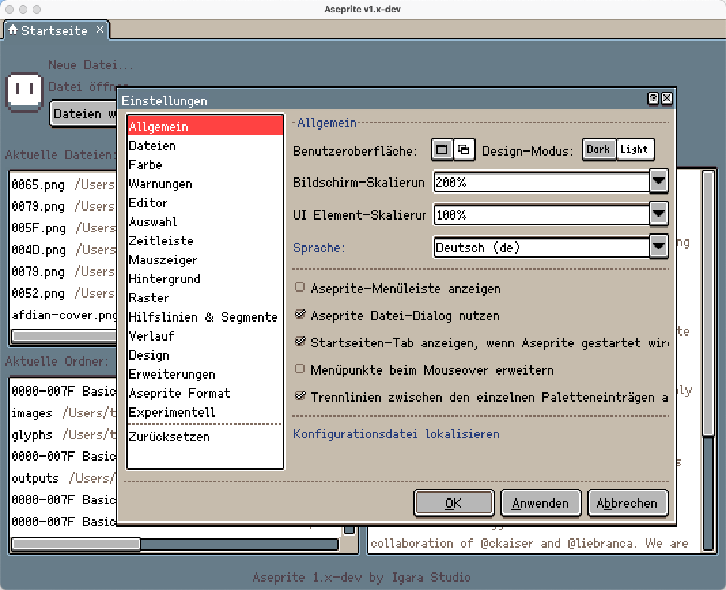This screenshot has height=590, width=726.
Task: Open Editor settings section
Action: coord(205,203)
